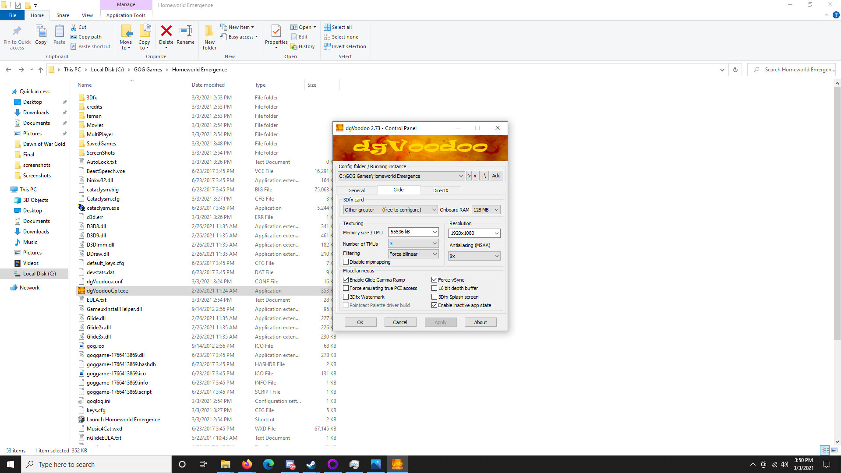Click the Copy path option
This screenshot has height=473, width=841.
tap(86, 37)
